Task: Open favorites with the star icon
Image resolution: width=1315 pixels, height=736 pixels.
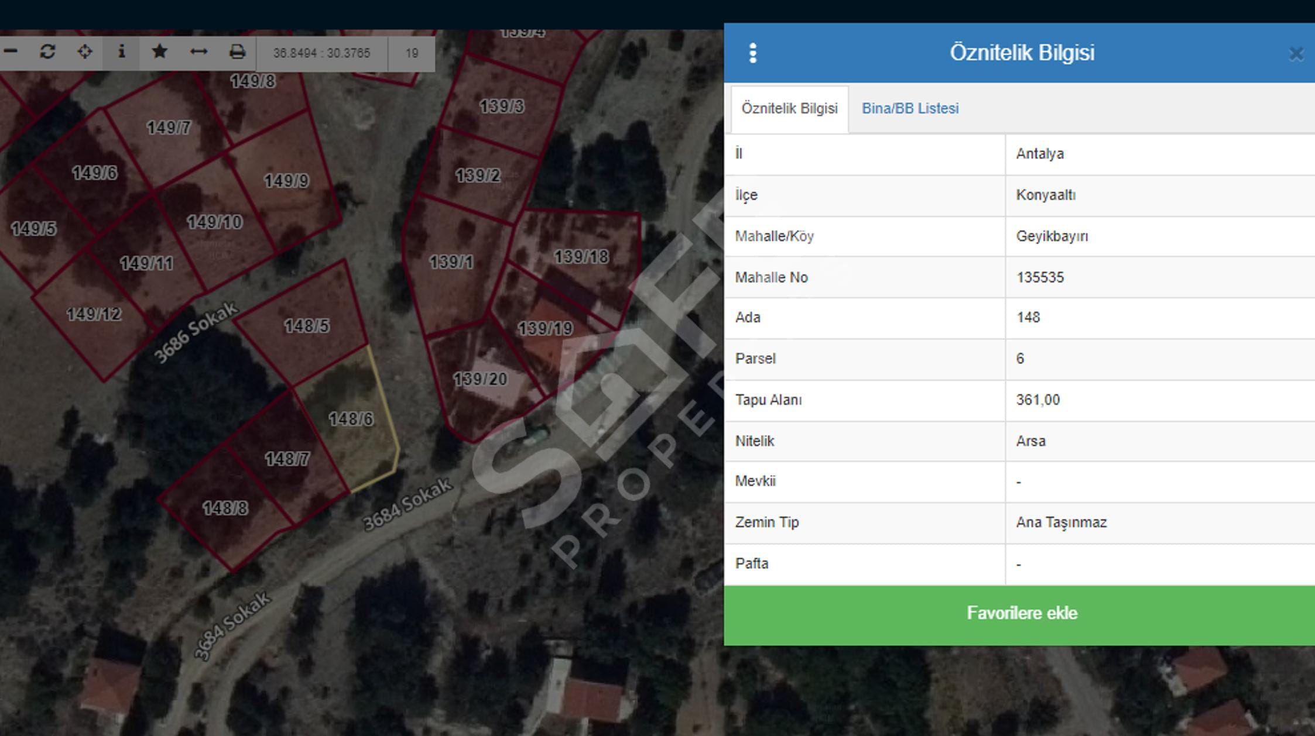Action: click(x=159, y=53)
